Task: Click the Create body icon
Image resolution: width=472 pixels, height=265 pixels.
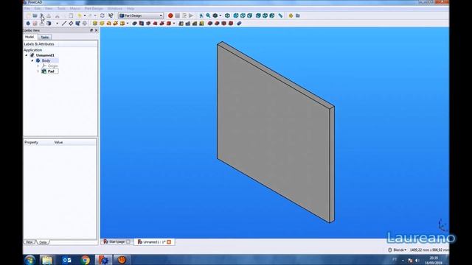Action: coord(28,24)
